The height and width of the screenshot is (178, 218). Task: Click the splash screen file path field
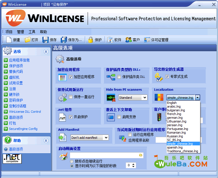[x=107, y=155]
